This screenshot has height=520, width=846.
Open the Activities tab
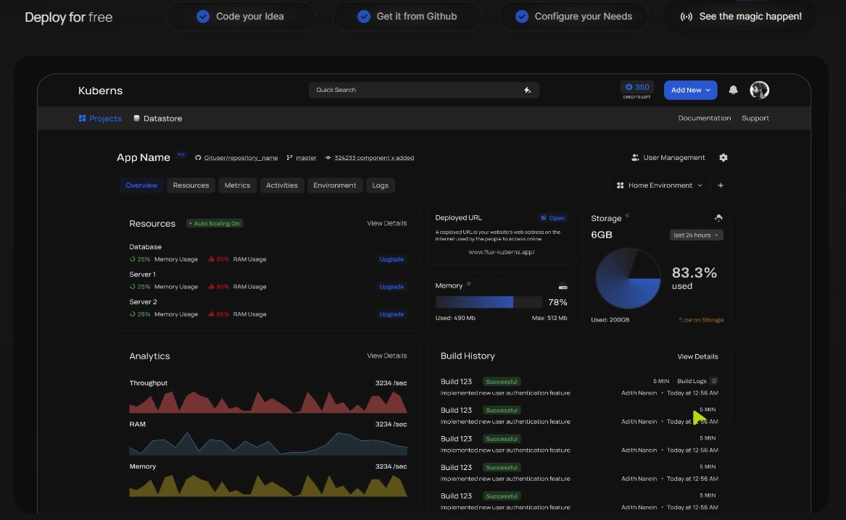pyautogui.click(x=282, y=185)
